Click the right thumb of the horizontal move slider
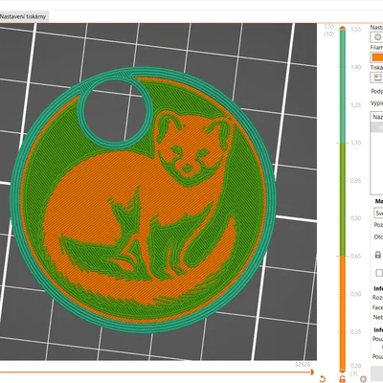This screenshot has width=383, height=383. 312,372
